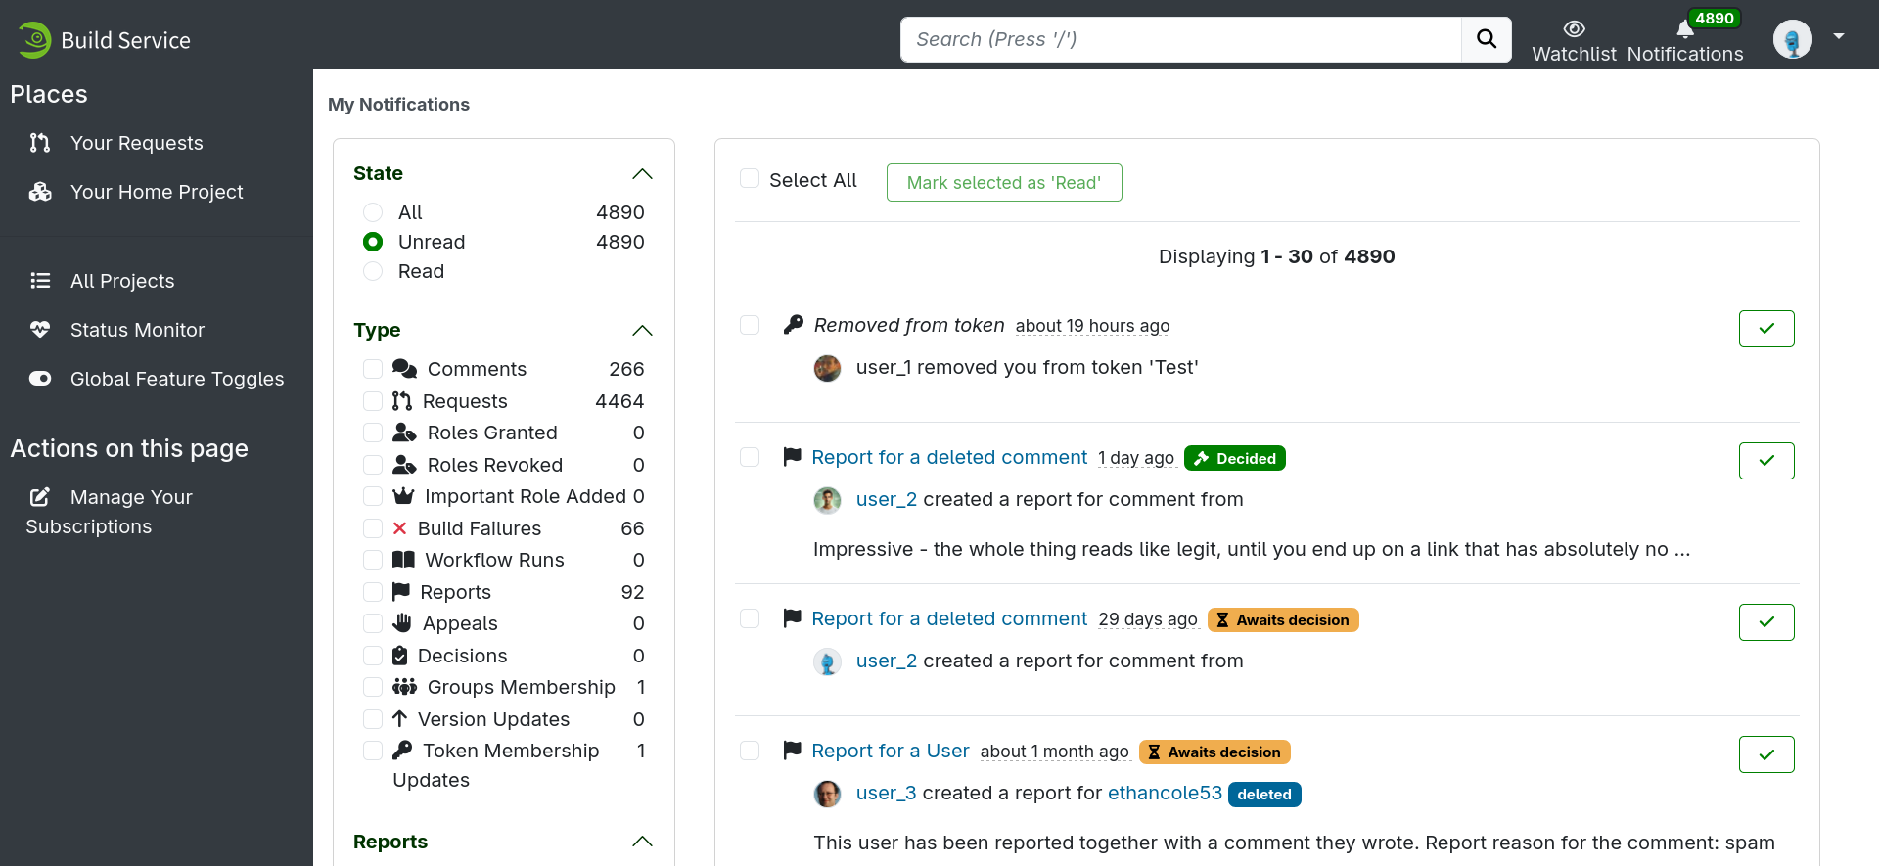The height and width of the screenshot is (866, 1879).
Task: Select the Unread state radio button
Action: click(373, 242)
